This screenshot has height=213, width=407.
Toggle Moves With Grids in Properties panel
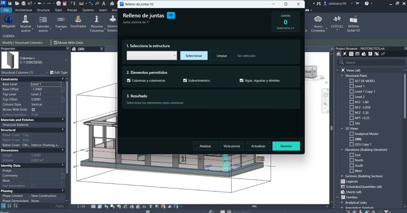pos(33,109)
